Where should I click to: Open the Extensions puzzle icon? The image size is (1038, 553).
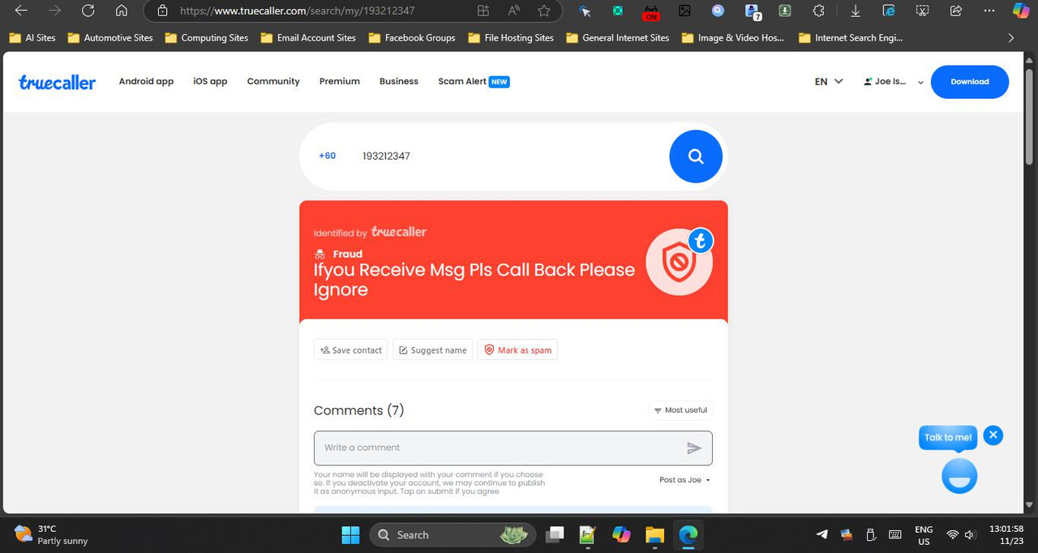[x=818, y=11]
